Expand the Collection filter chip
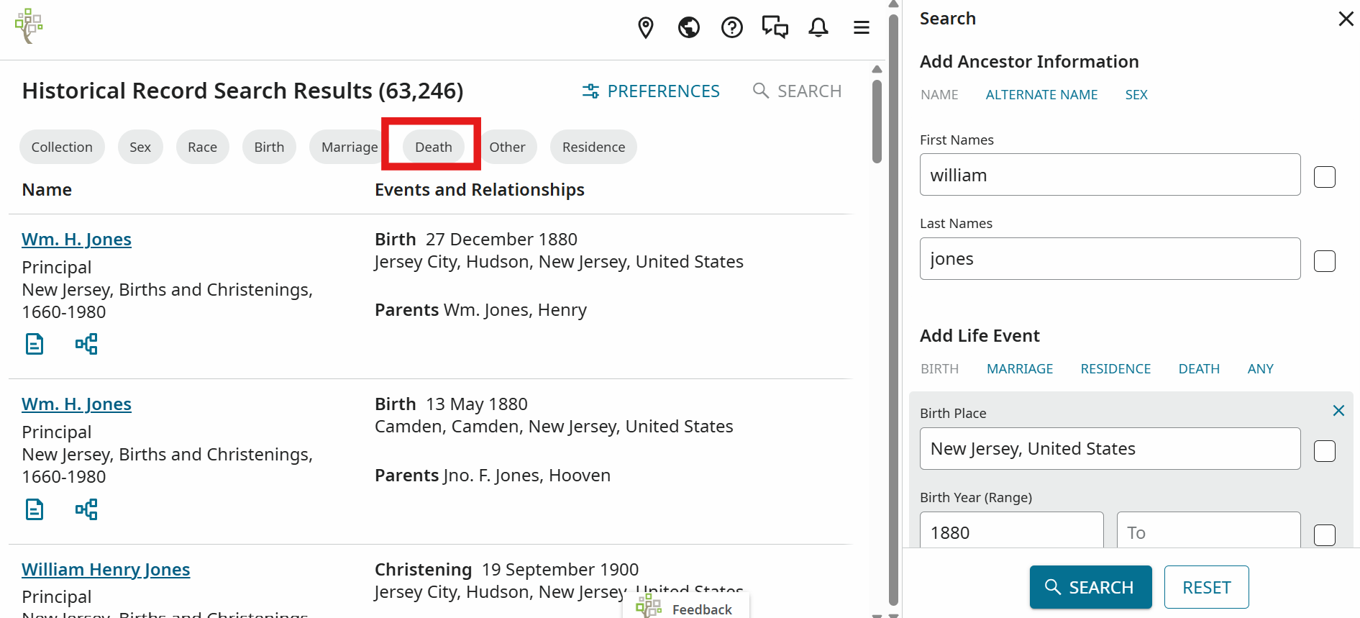 point(62,147)
